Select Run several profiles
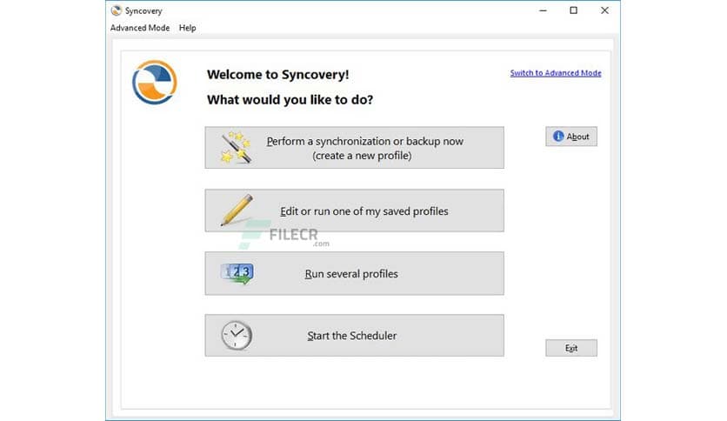 [x=354, y=273]
